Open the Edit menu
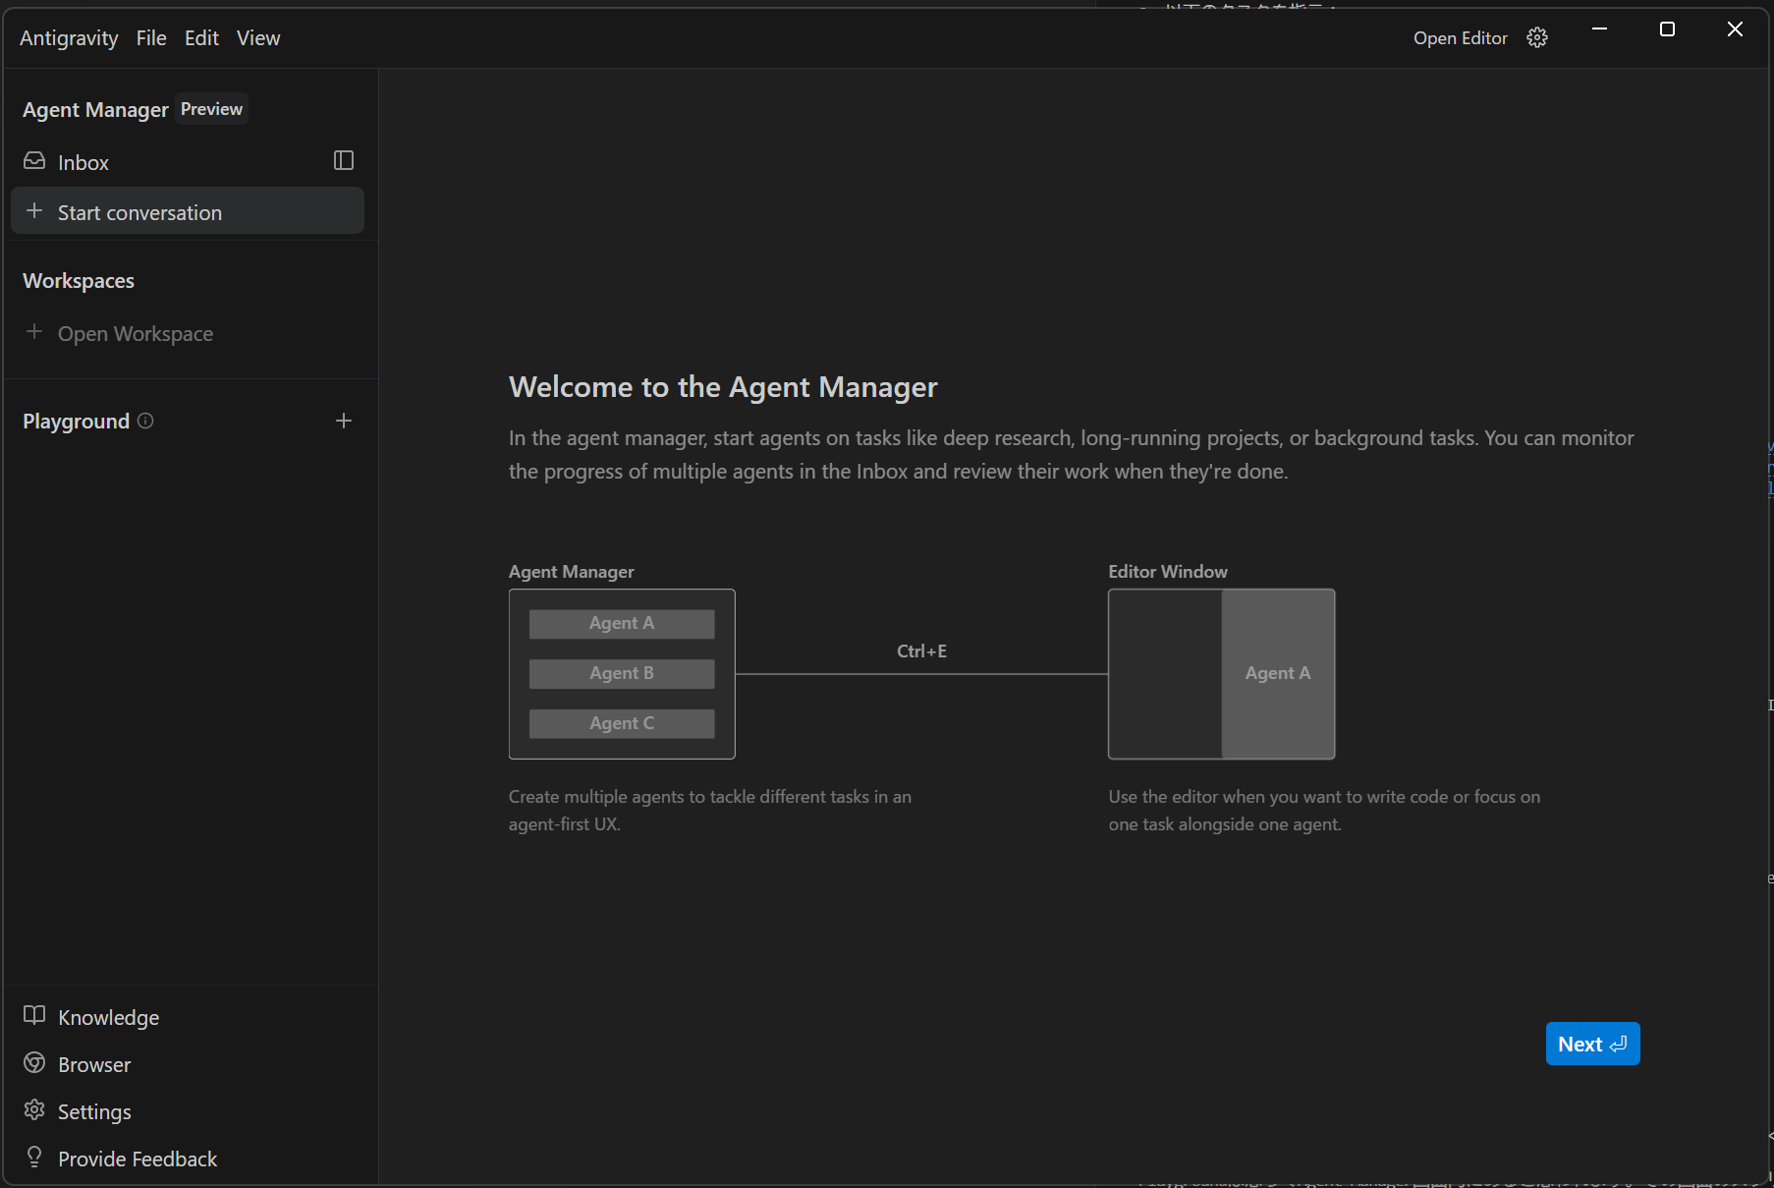1774x1188 pixels. coord(201,37)
